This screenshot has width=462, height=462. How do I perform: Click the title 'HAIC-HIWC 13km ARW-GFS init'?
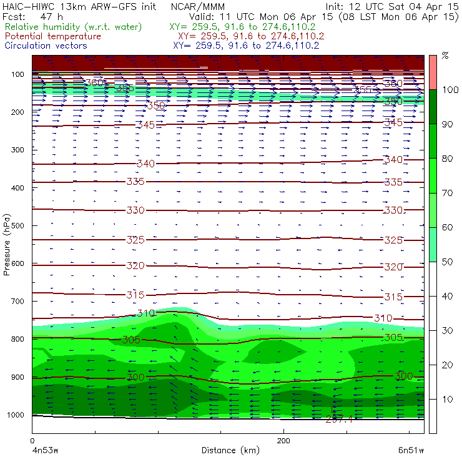79,6
